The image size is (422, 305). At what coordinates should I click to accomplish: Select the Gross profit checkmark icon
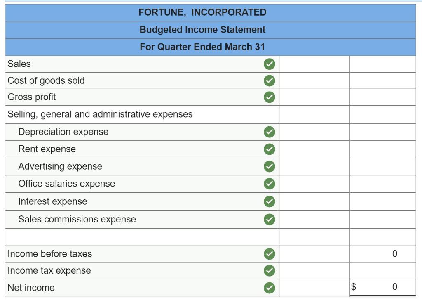click(269, 97)
